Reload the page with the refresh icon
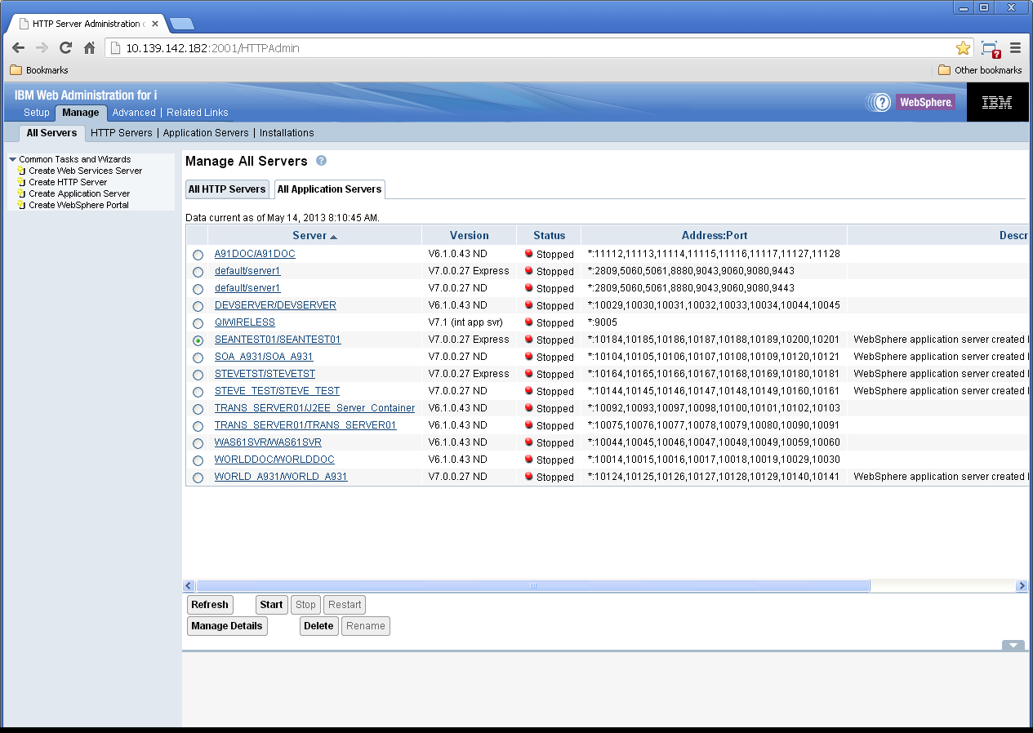1033x733 pixels. [x=66, y=48]
